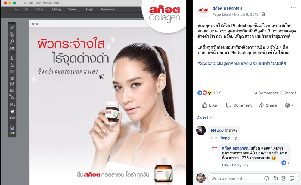The height and width of the screenshot is (185, 301).
Task: Select the sparkle star tool in the toolbar
Action: [x=12, y=111]
